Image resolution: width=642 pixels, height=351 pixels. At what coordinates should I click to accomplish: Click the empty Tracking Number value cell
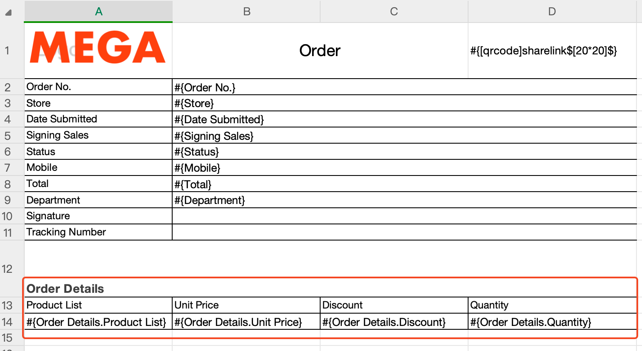tap(404, 232)
